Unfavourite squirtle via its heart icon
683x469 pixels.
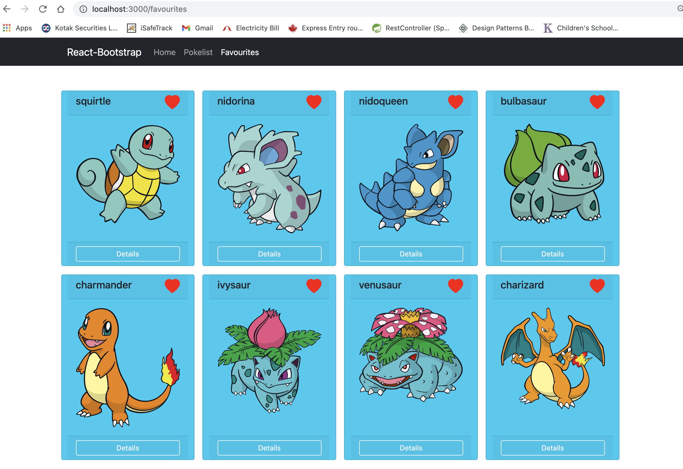tap(172, 102)
